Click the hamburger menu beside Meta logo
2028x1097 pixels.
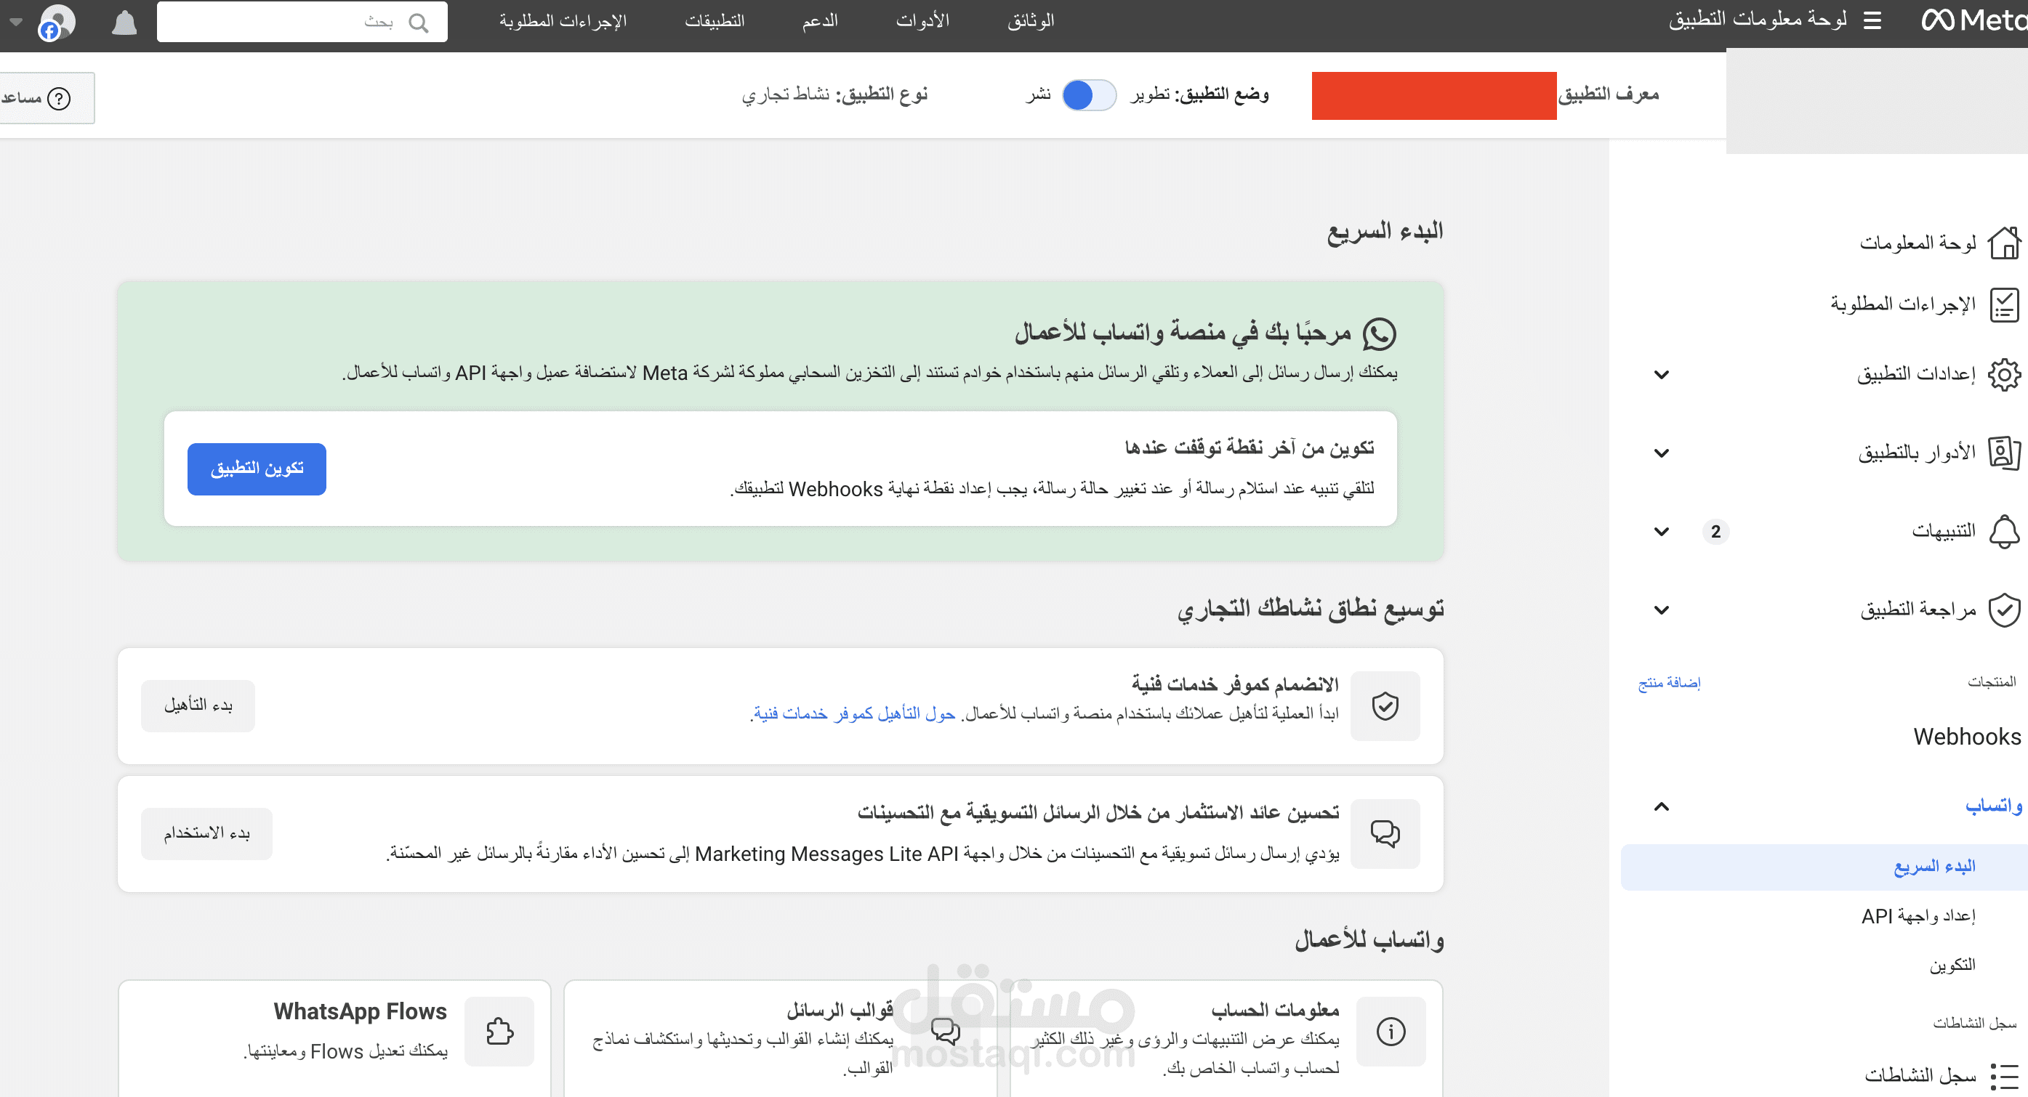click(x=1872, y=20)
